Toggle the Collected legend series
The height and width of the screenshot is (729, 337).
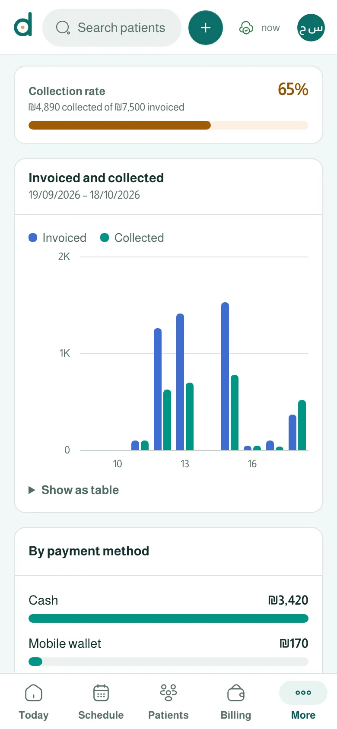(132, 238)
